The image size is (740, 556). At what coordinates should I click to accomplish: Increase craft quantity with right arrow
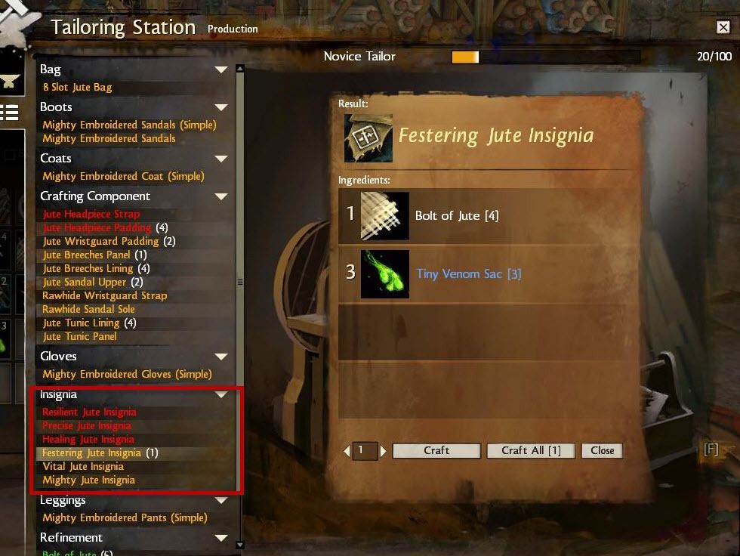[383, 451]
